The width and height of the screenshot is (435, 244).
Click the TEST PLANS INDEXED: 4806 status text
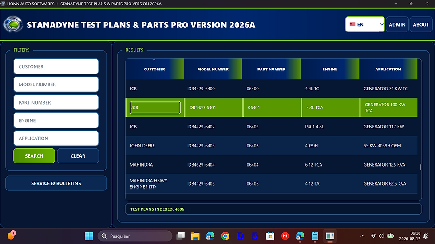tap(157, 209)
